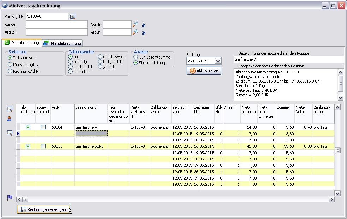This screenshot has width=347, height=219.
Task: Click into the Kunde input field
Action: [x=56, y=24]
